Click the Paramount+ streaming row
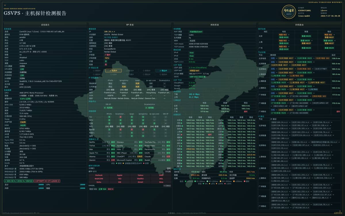This screenshot has height=216, width=345. (158, 149)
